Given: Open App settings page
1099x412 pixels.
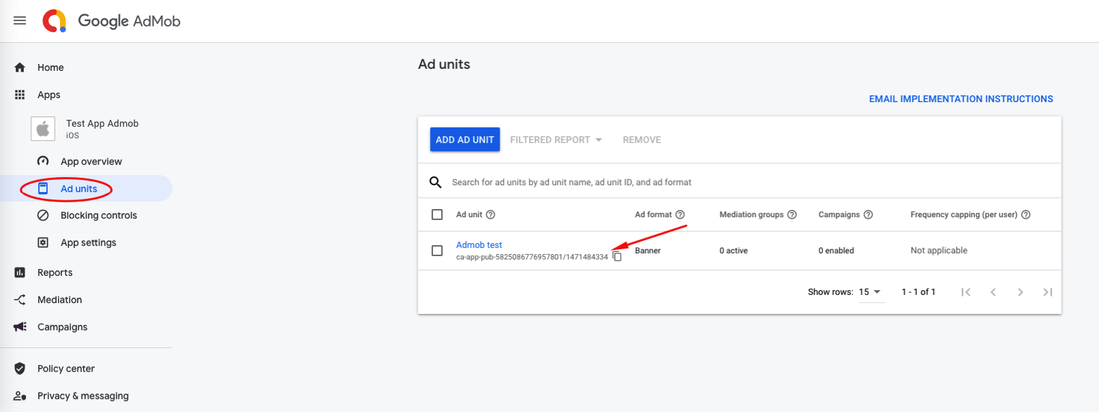Looking at the screenshot, I should click(x=89, y=242).
